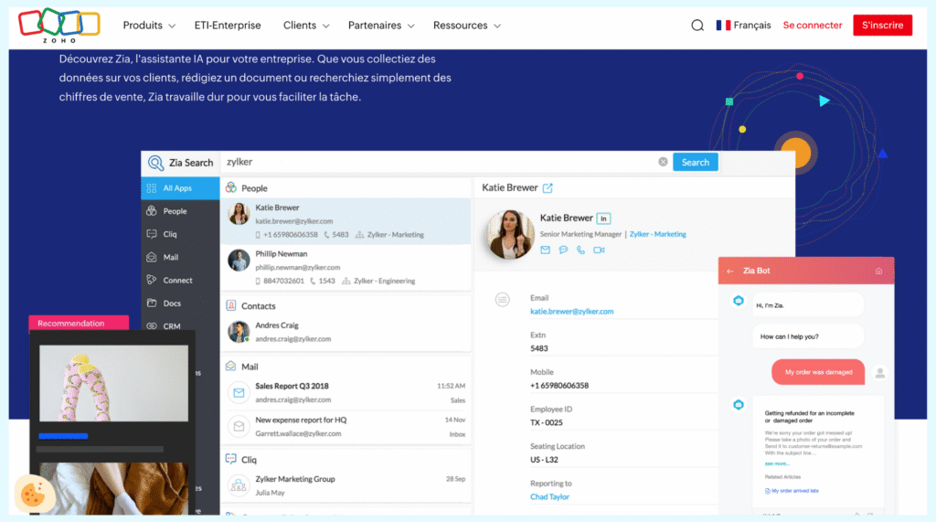The width and height of the screenshot is (936, 522).
Task: Click into the Zia Search input field
Action: click(439, 162)
